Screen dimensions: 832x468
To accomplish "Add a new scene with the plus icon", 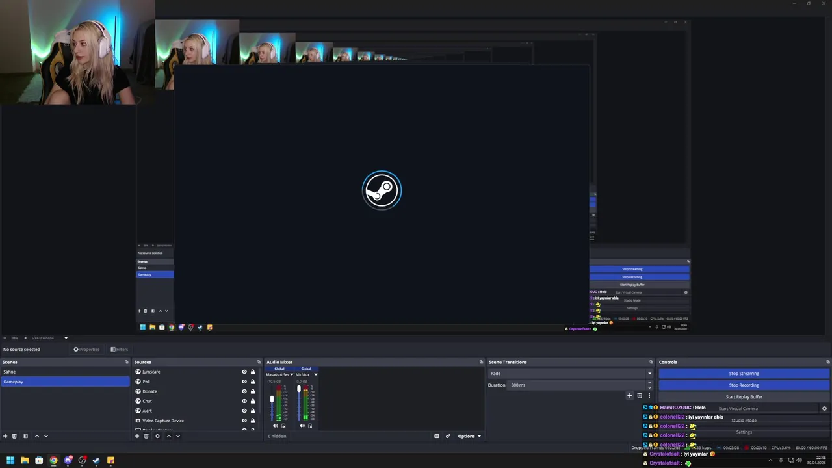I will pos(5,436).
